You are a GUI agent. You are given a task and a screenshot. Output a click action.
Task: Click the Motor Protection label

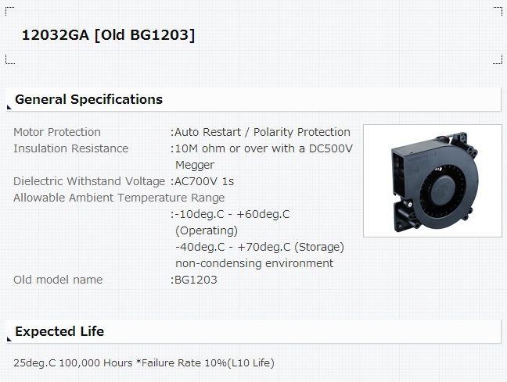click(x=57, y=132)
